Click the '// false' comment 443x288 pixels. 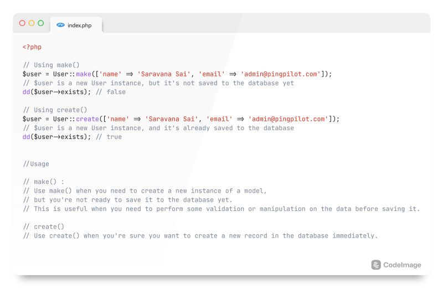pos(110,92)
